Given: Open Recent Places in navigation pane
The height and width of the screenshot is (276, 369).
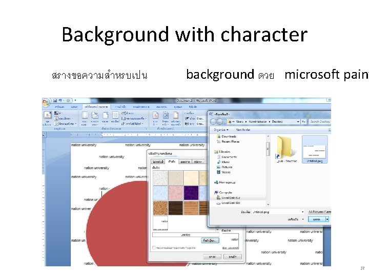Looking at the screenshot, I should (228, 142).
